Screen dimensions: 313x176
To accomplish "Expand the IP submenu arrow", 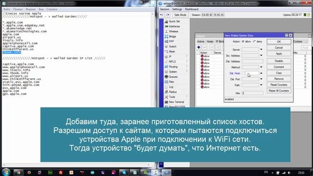I will (187, 57).
